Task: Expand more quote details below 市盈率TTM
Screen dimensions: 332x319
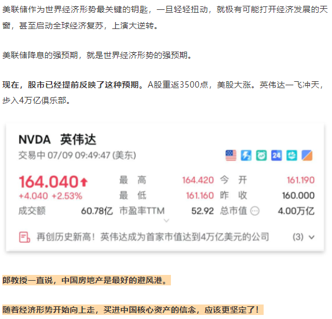Action: [167, 220]
